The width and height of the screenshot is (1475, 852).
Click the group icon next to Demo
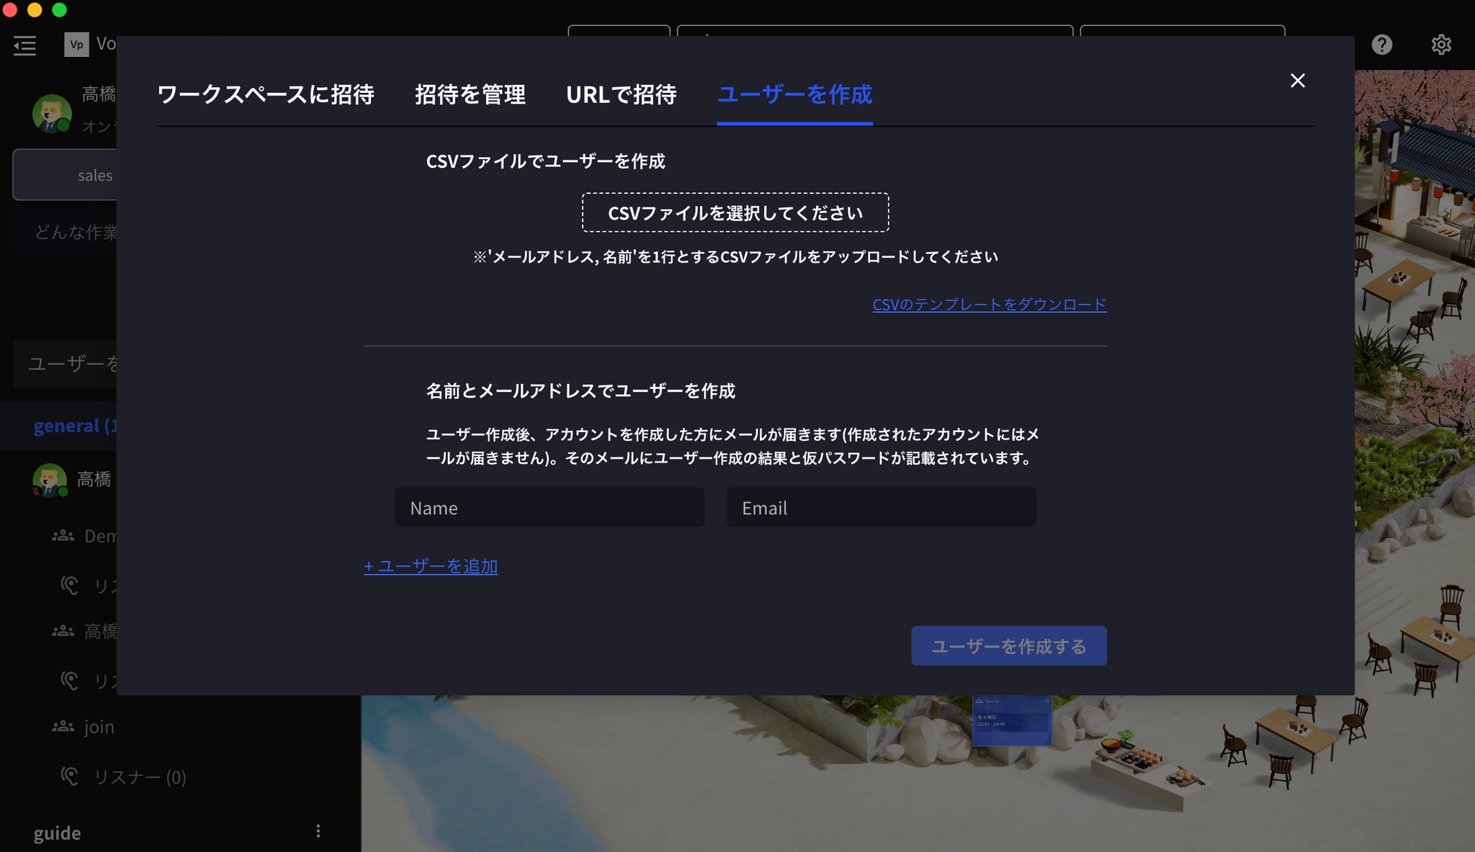[61, 535]
